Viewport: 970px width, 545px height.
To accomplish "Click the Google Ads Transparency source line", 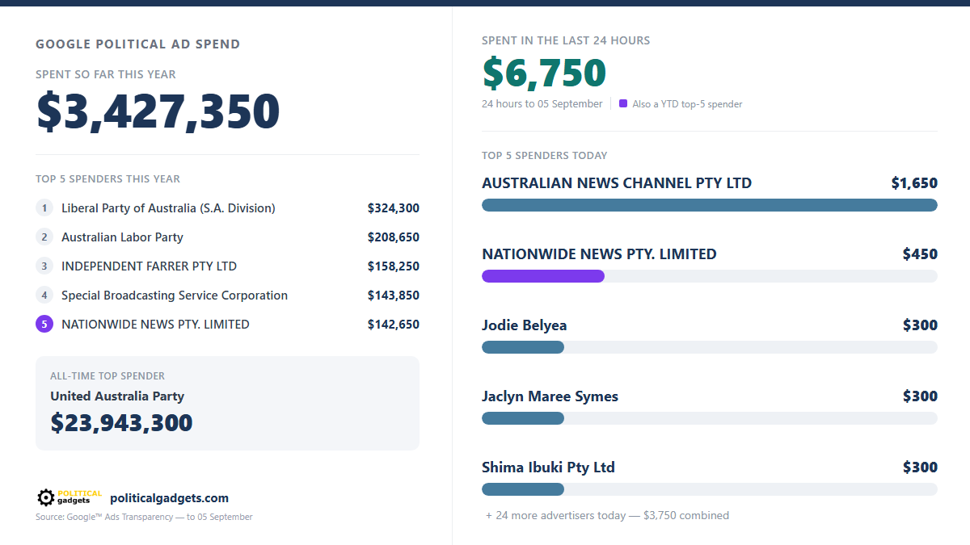I will pyautogui.click(x=144, y=517).
